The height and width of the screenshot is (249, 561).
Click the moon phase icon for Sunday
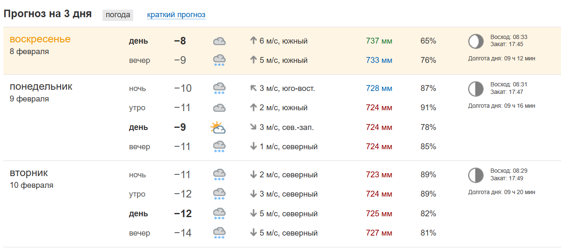(x=476, y=41)
